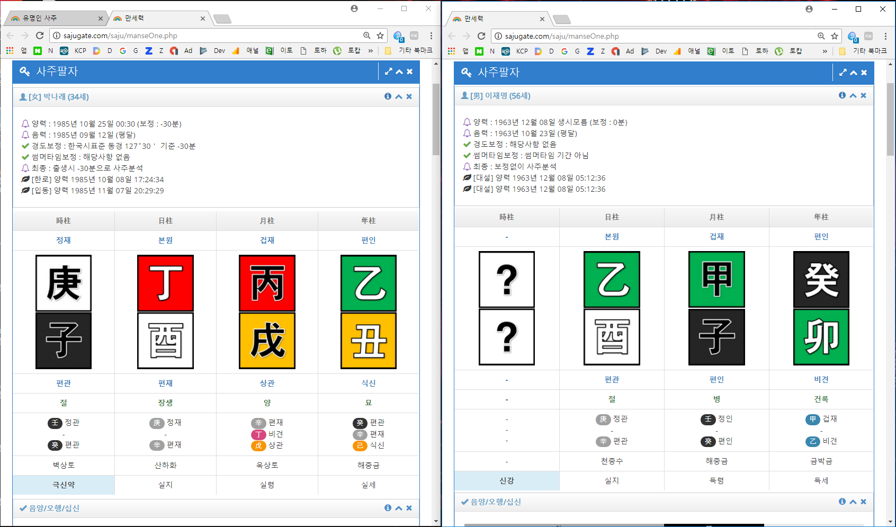Image resolution: width=896 pixels, height=527 pixels.
Task: Select the black 癸 tile in right chart
Action: click(821, 280)
